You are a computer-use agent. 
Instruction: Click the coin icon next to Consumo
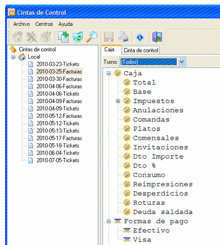(127, 175)
